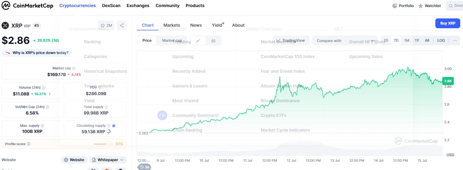
Task: Show Vol/Mkt Cap (24h) info icon
Action: [x=48, y=107]
